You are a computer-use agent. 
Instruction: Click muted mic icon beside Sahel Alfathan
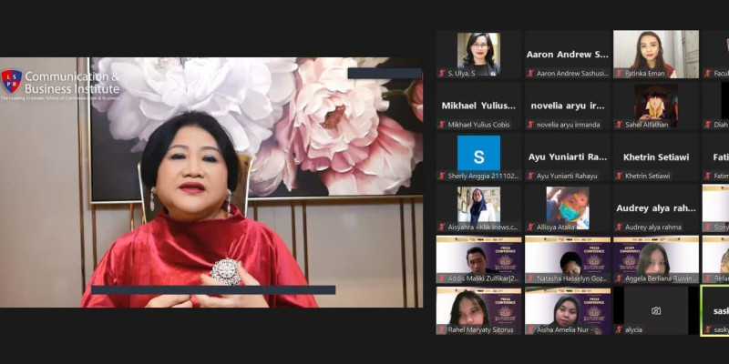[x=619, y=125]
